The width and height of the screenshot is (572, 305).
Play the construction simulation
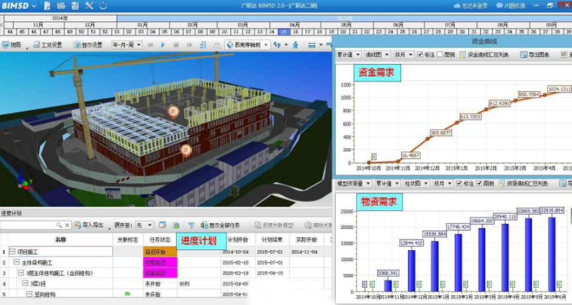tap(163, 45)
